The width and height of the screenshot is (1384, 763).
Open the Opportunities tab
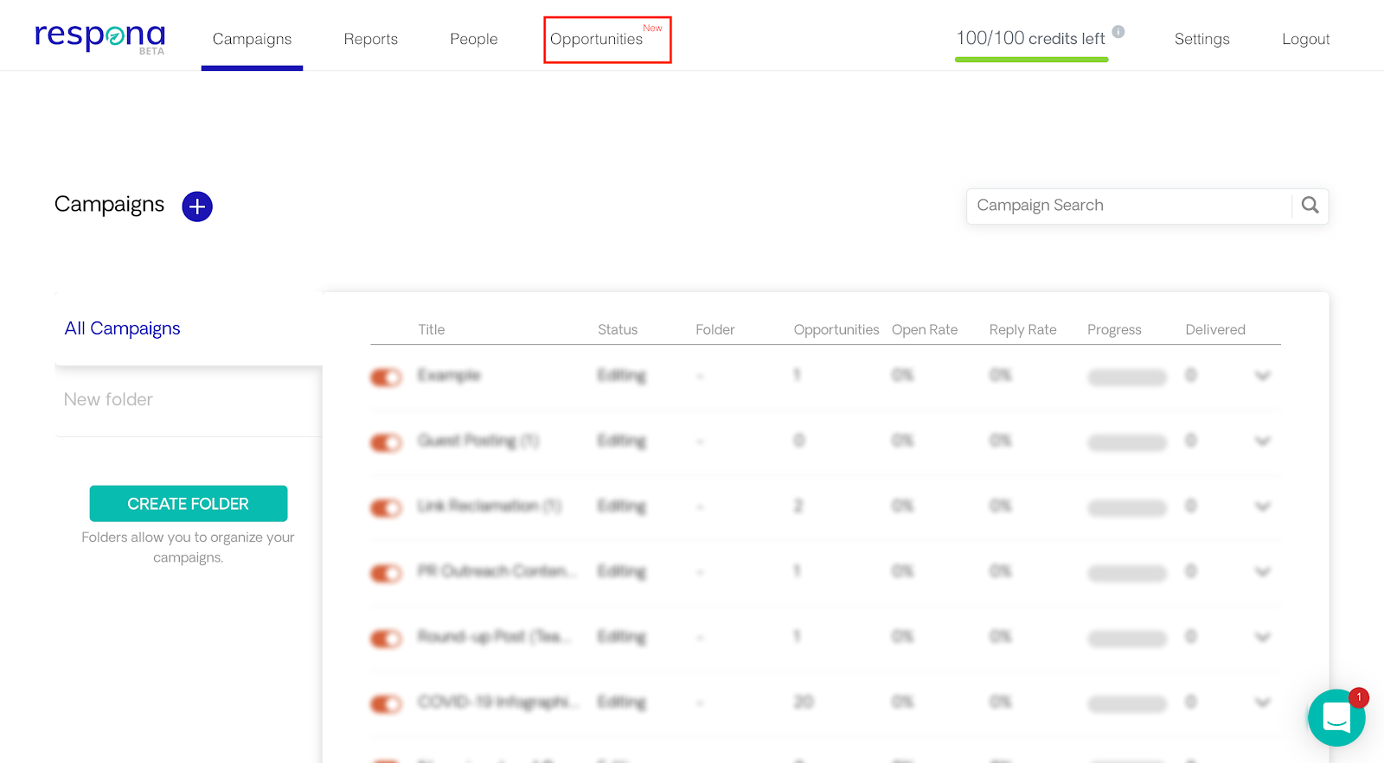pyautogui.click(x=597, y=39)
